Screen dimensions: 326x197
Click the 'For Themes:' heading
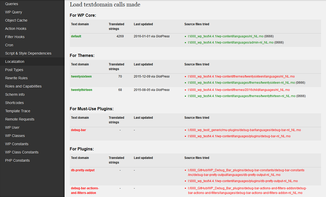(82, 55)
